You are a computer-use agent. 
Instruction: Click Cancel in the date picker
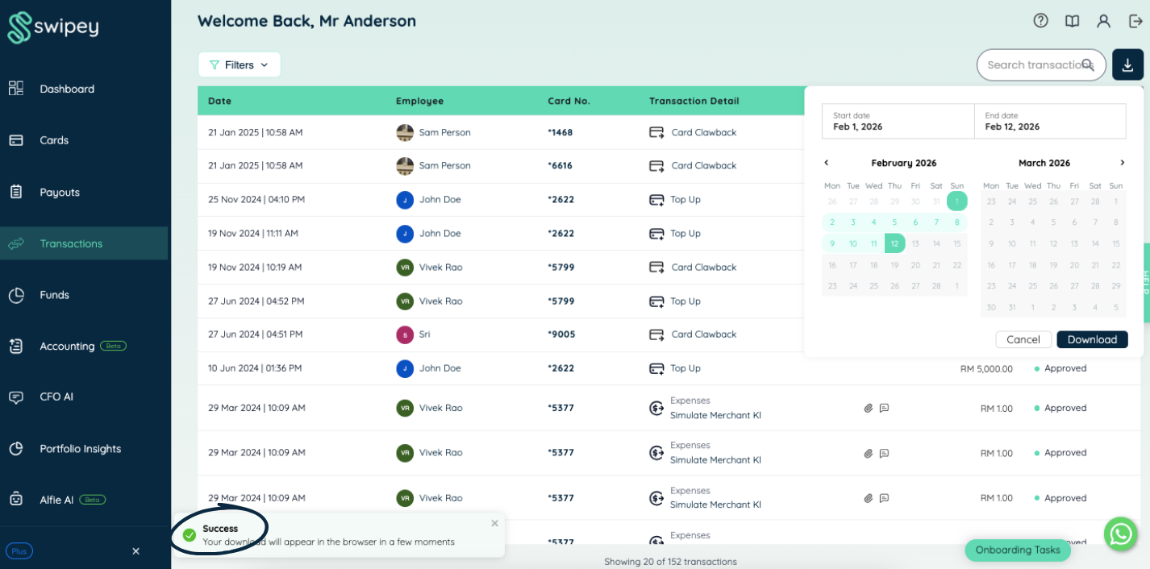click(x=1023, y=339)
